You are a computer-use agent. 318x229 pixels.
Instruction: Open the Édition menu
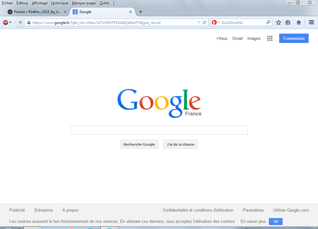point(22,3)
